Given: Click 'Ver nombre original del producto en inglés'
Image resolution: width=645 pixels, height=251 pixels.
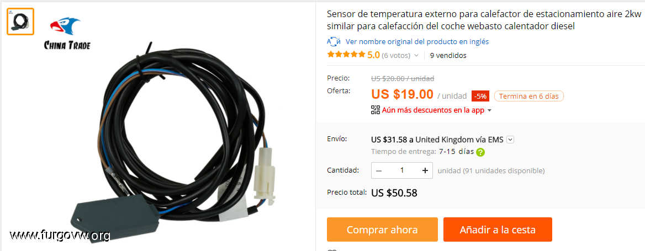Looking at the screenshot, I should [x=417, y=41].
